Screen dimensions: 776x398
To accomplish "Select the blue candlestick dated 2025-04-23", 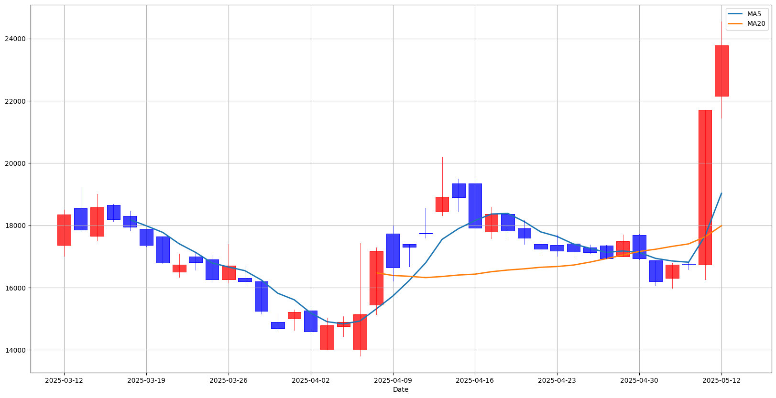I will [557, 248].
